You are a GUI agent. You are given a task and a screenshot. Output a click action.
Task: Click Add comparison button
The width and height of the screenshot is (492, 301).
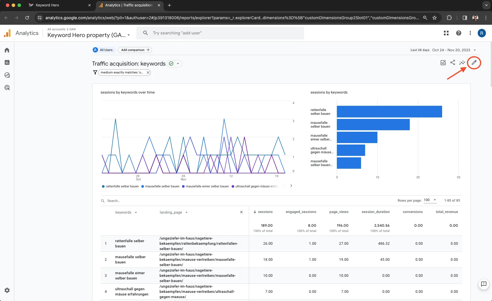[x=135, y=50]
